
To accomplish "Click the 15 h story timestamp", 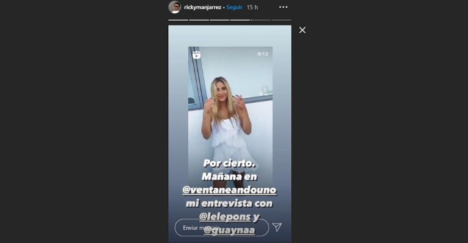I will click(x=252, y=7).
